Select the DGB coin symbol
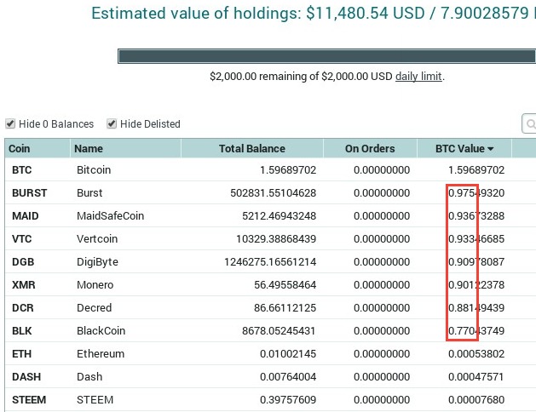536x412 pixels. [23, 262]
